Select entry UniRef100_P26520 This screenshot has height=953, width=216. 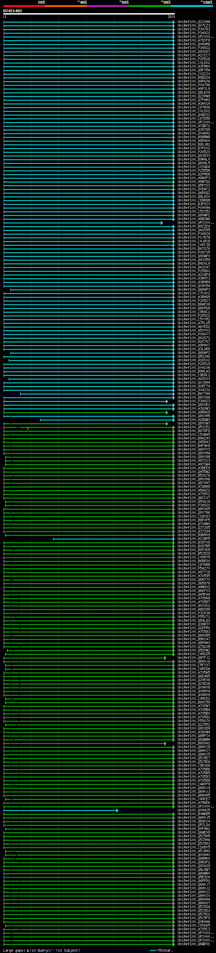194,152
